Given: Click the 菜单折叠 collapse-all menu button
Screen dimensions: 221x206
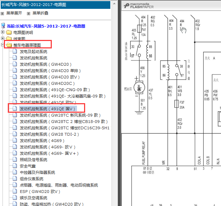Looking at the screenshot, I should pos(40,13).
